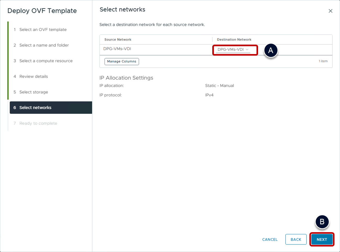
Task: Switch to step 5 Select storage
Action: [34, 92]
